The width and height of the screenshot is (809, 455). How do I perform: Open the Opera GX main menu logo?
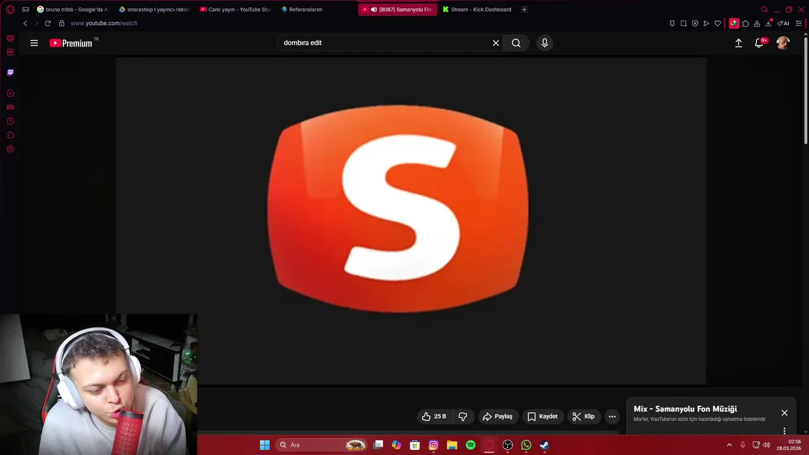pos(10,9)
